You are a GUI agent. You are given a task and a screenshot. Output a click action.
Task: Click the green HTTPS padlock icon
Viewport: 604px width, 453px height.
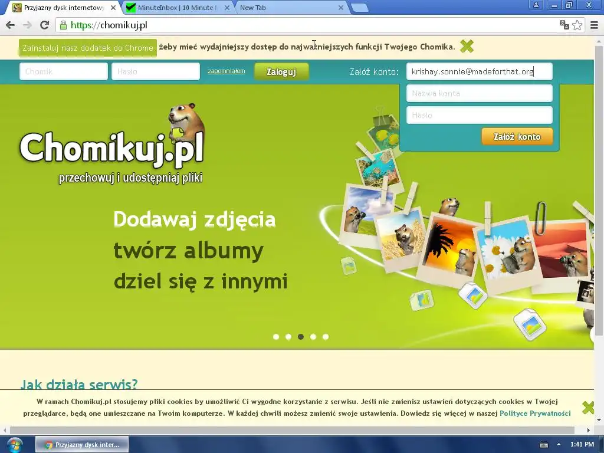63,25
